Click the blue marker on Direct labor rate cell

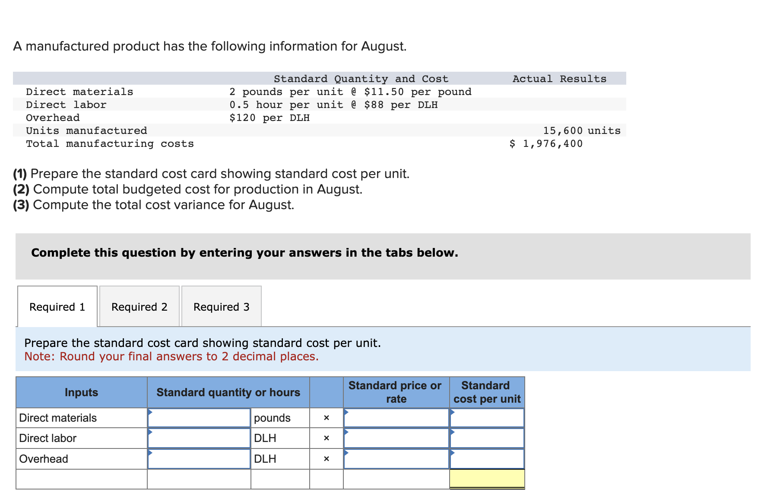[x=346, y=432]
